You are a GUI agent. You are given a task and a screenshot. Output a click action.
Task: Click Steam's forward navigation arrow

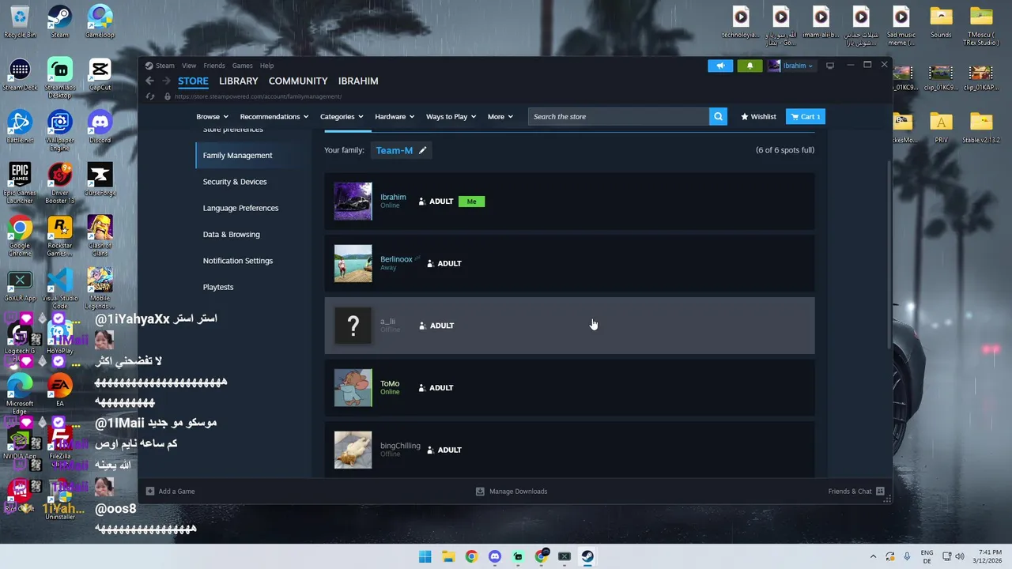[166, 81]
